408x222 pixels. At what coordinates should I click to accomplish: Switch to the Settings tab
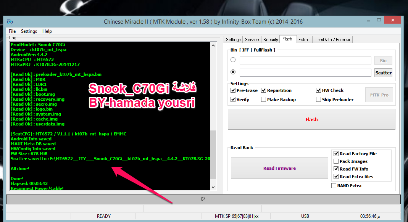[233, 40]
